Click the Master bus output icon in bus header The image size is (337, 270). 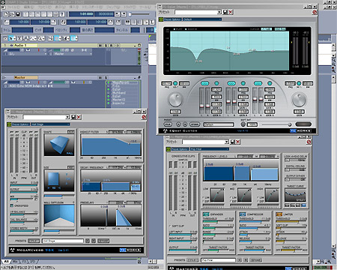coord(4,77)
